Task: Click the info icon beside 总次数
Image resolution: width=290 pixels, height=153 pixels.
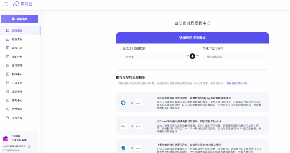Action: pyautogui.click(x=29, y=147)
